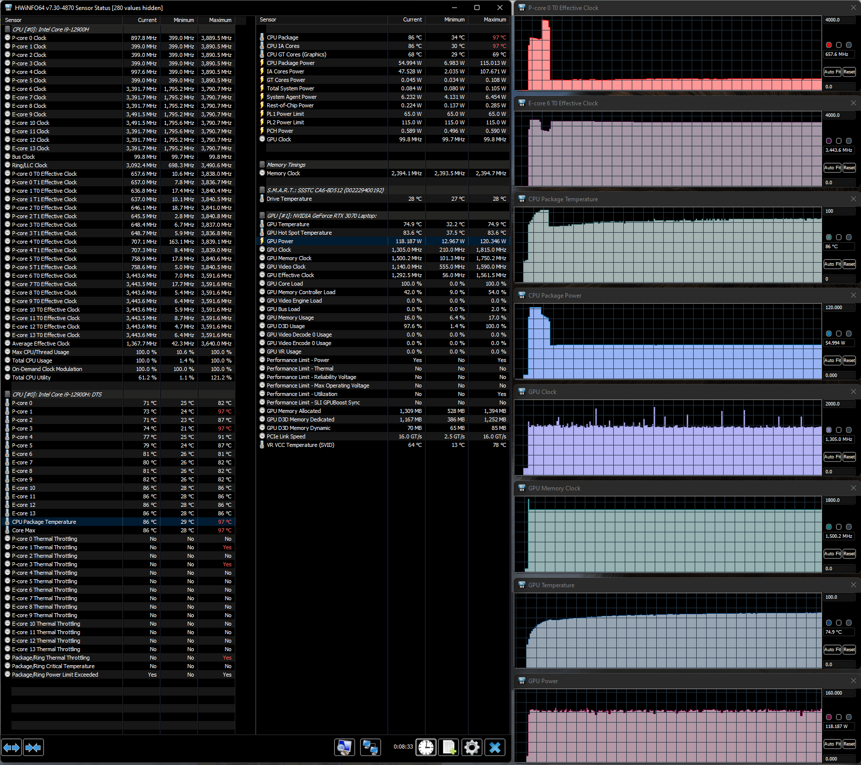Click the icon beside Rest-of-Chip Power
Viewport: 861px width, 765px height.
point(262,105)
